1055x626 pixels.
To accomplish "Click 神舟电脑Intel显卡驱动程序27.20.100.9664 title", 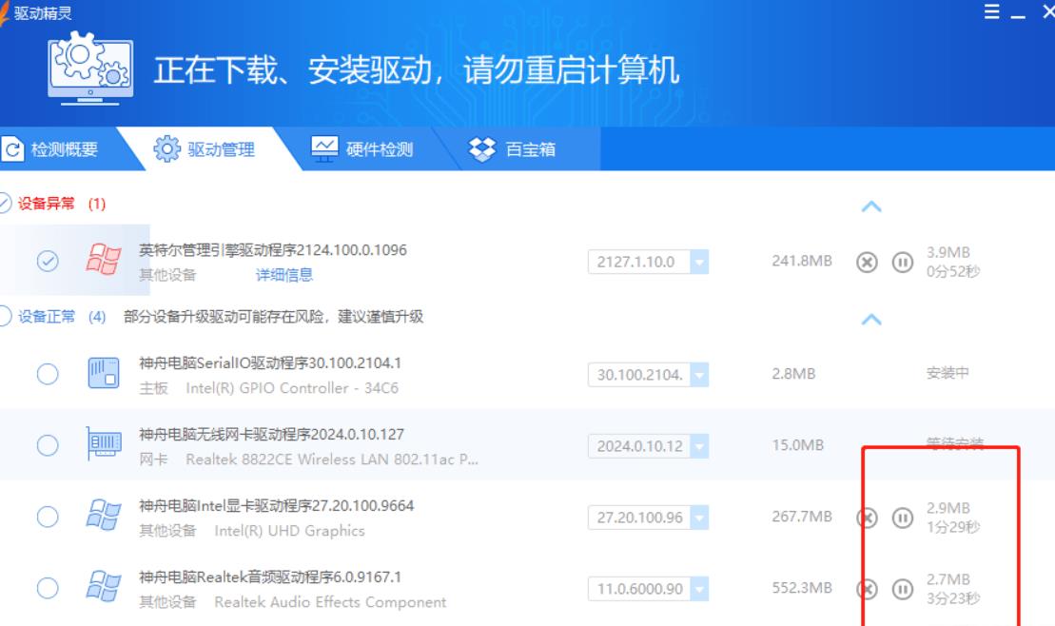I will coord(276,505).
